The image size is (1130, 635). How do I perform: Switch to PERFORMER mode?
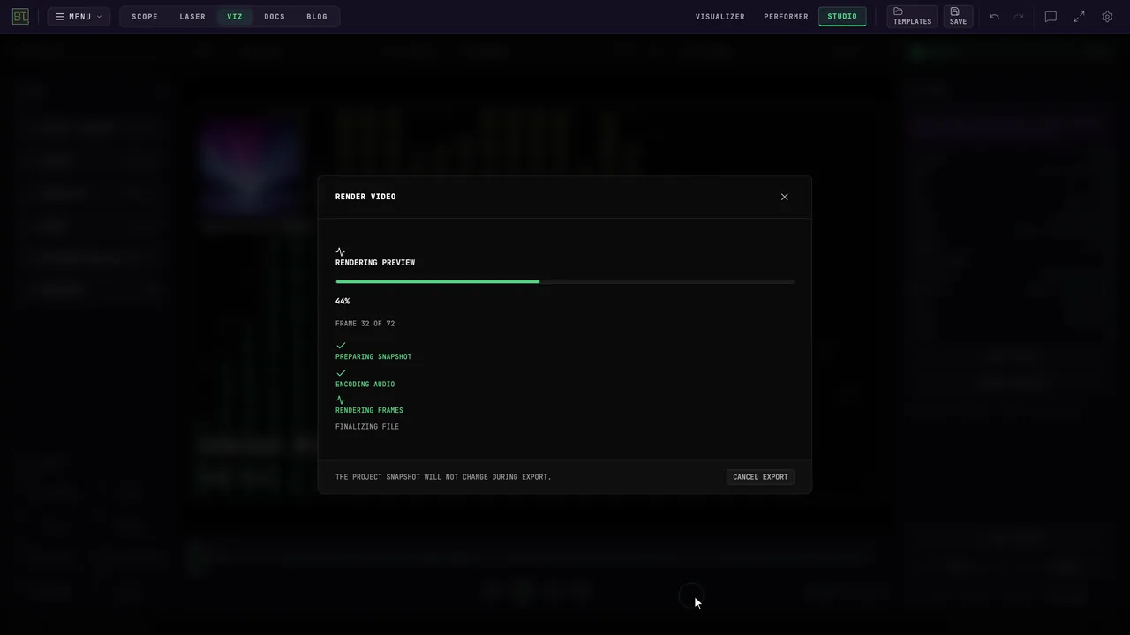tap(786, 17)
